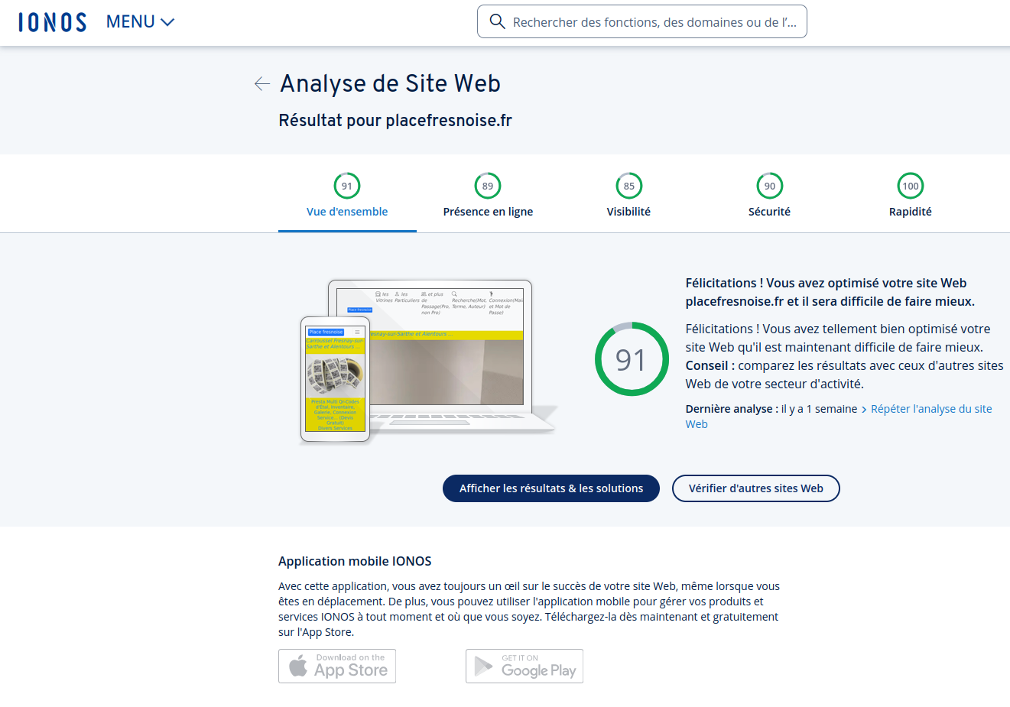This screenshot has height=707, width=1010.
Task: Open the Google Play badge
Action: 524,666
